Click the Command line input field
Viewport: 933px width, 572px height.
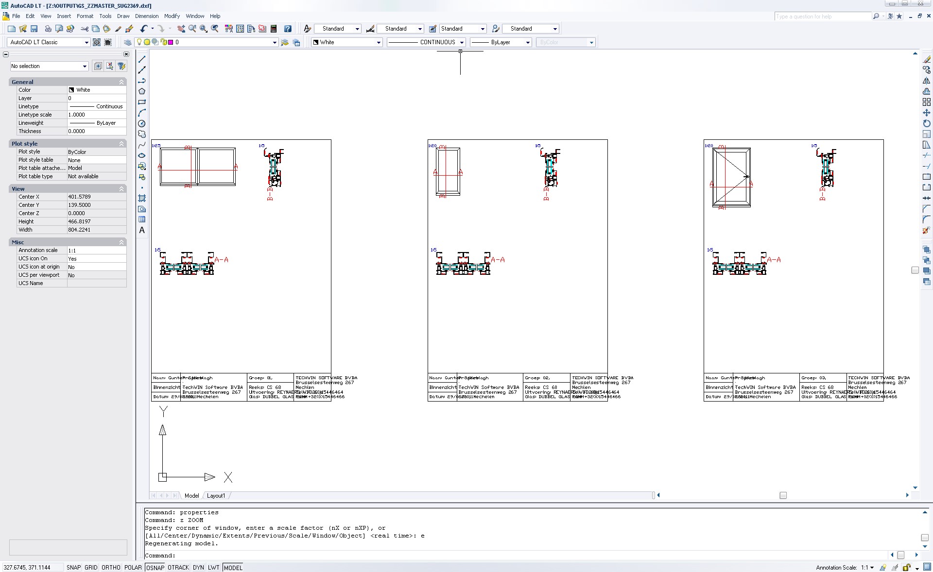(x=516, y=555)
